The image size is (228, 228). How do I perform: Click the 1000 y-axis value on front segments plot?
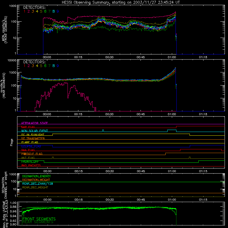13,6
